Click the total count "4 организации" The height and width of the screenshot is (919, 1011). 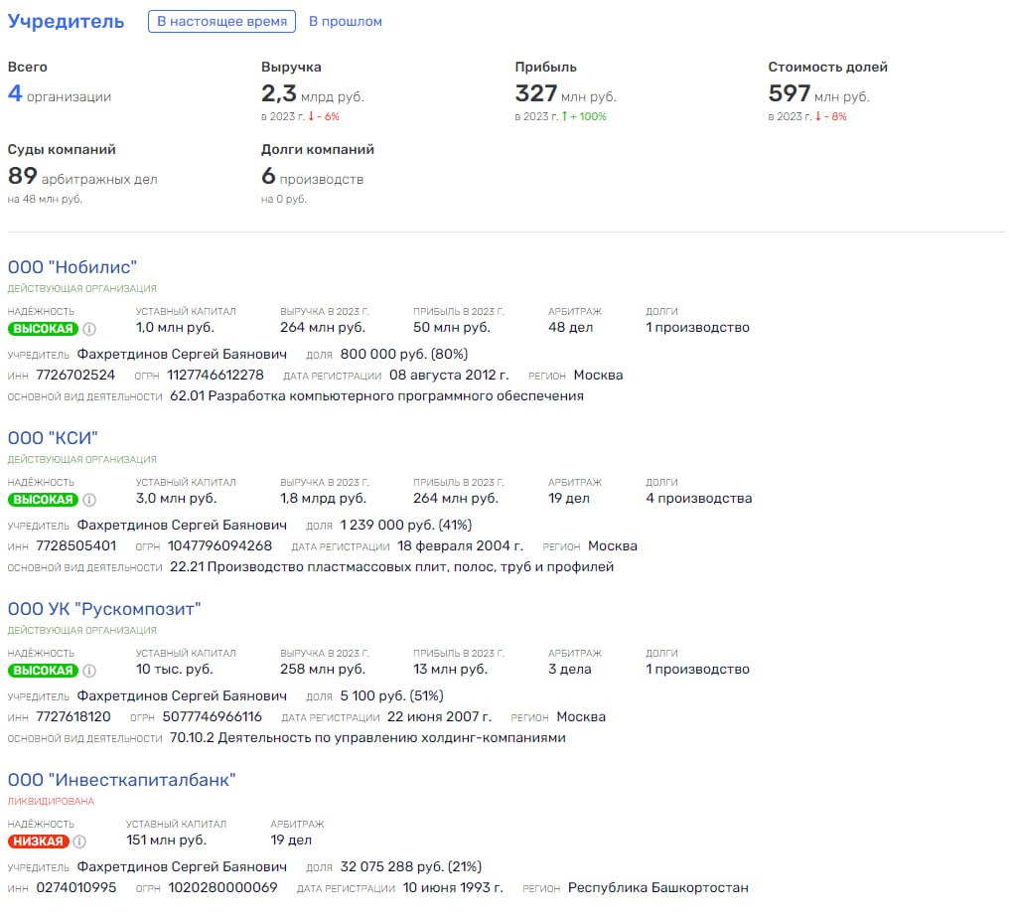(x=60, y=94)
